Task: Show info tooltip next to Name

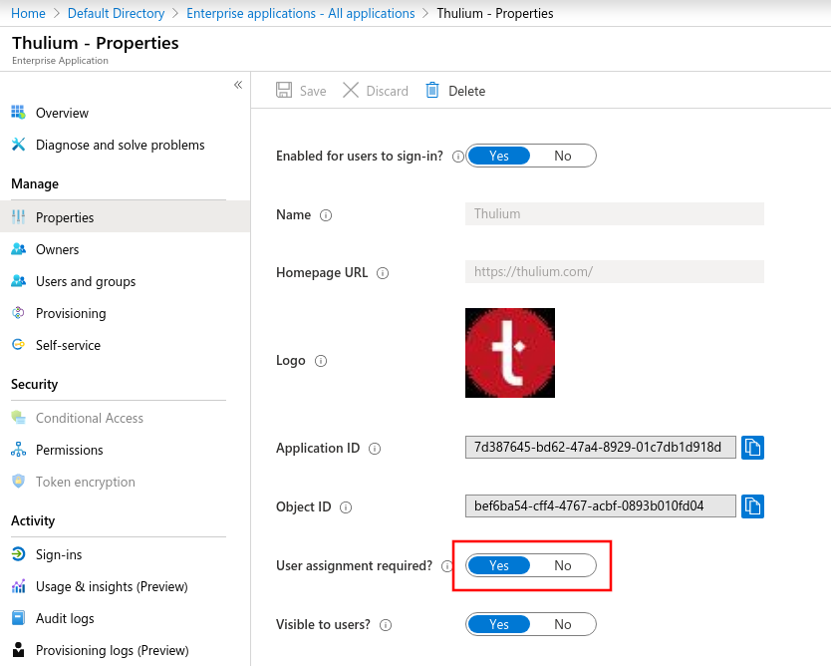Action: tap(326, 215)
